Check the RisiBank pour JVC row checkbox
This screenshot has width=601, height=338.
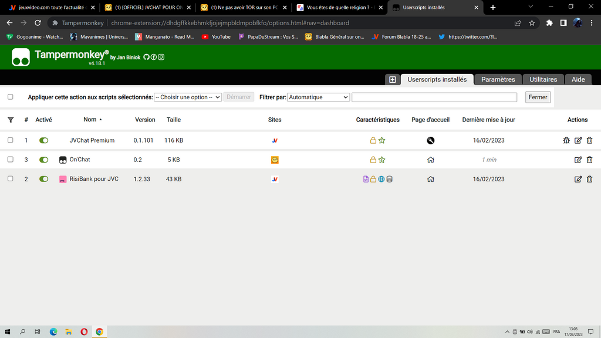11,178
